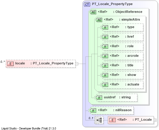Click the A icon of the type attribute
Screen dimensions: 159x130
click(x=105, y=27)
